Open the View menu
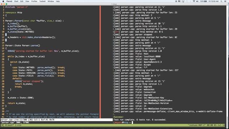 coord(27,1)
